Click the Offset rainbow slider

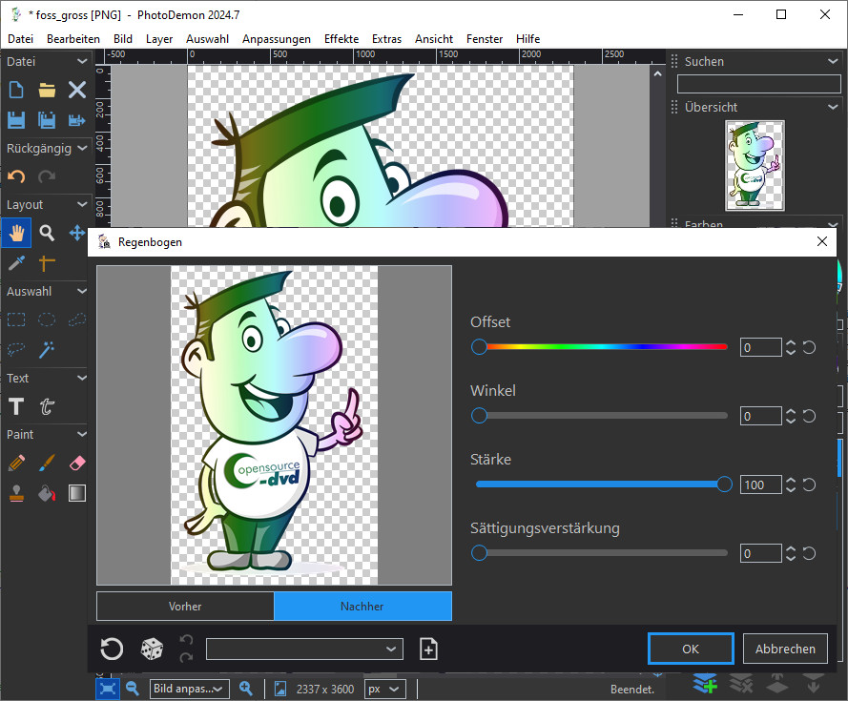[603, 347]
